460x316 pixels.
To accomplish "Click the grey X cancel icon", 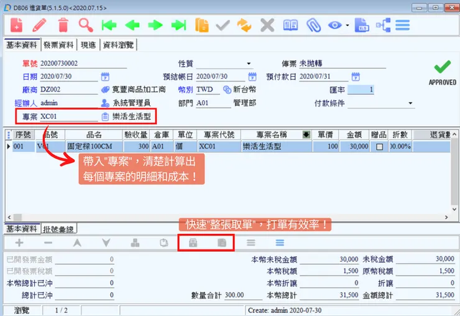I will pyautogui.click(x=267, y=26).
